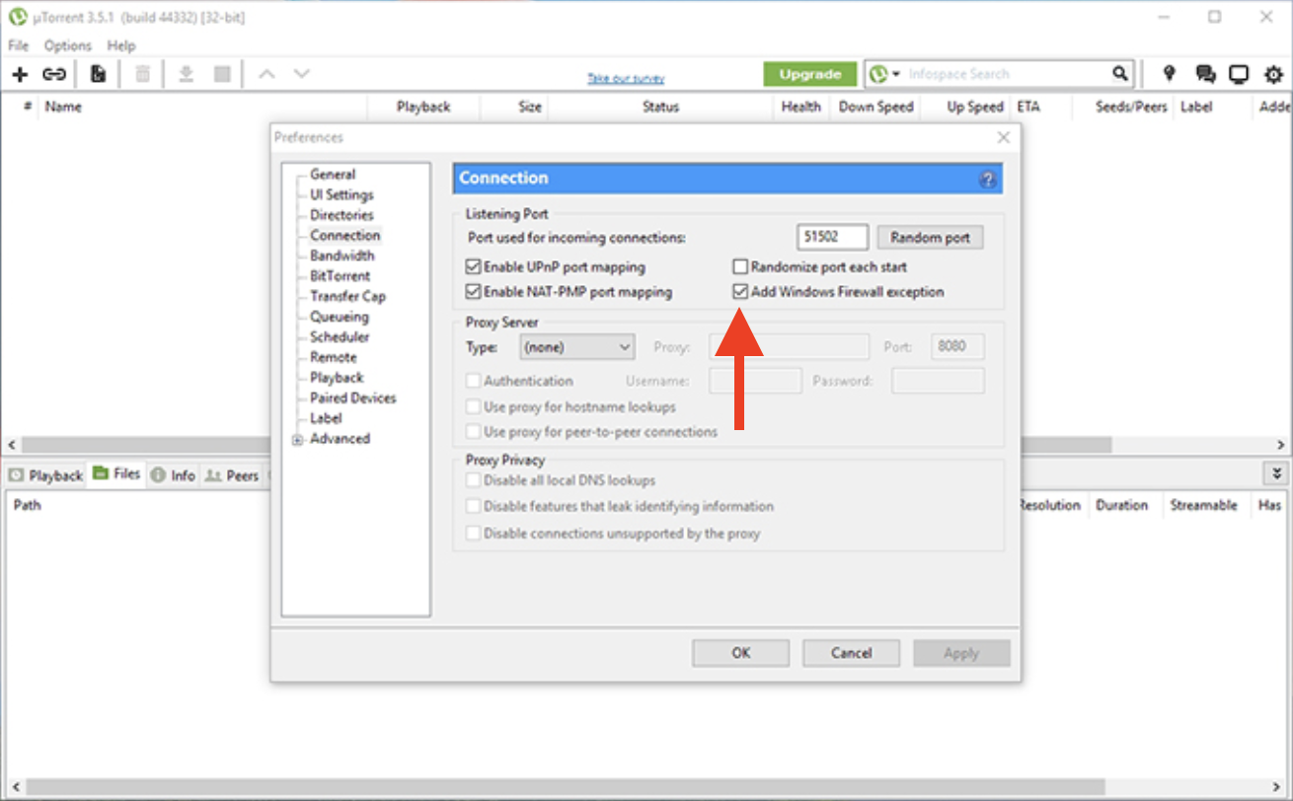
Task: Select Paired Devices in preferences tree
Action: pyautogui.click(x=353, y=399)
